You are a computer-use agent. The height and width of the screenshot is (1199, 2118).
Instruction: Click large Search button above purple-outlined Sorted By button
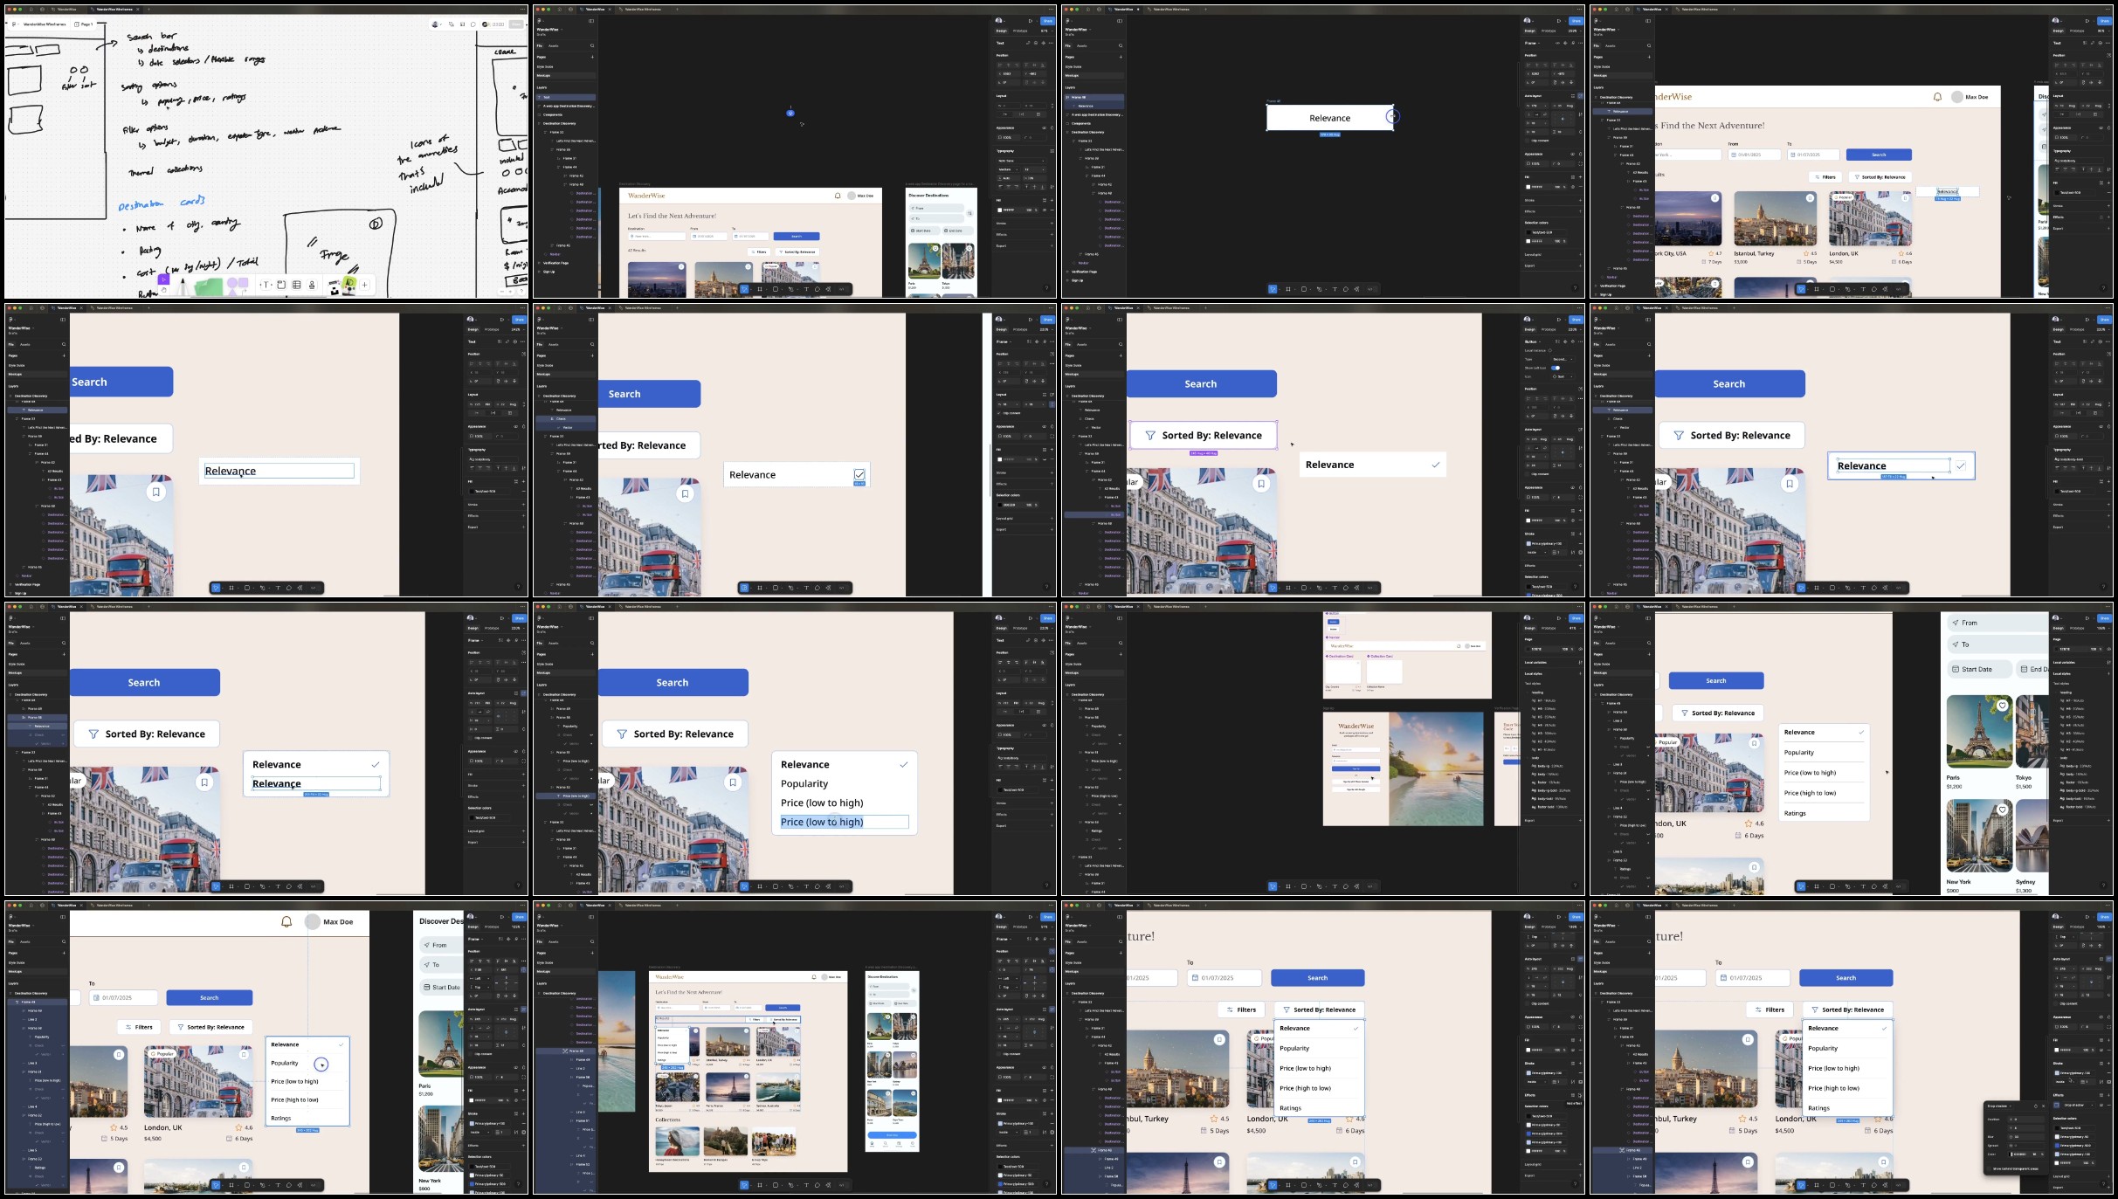[1201, 383]
